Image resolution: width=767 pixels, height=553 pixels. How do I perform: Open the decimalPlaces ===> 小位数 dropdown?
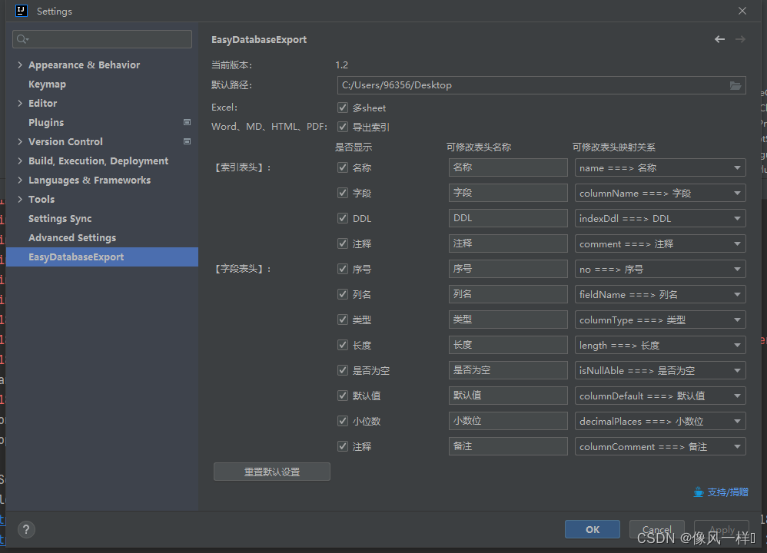coord(660,422)
